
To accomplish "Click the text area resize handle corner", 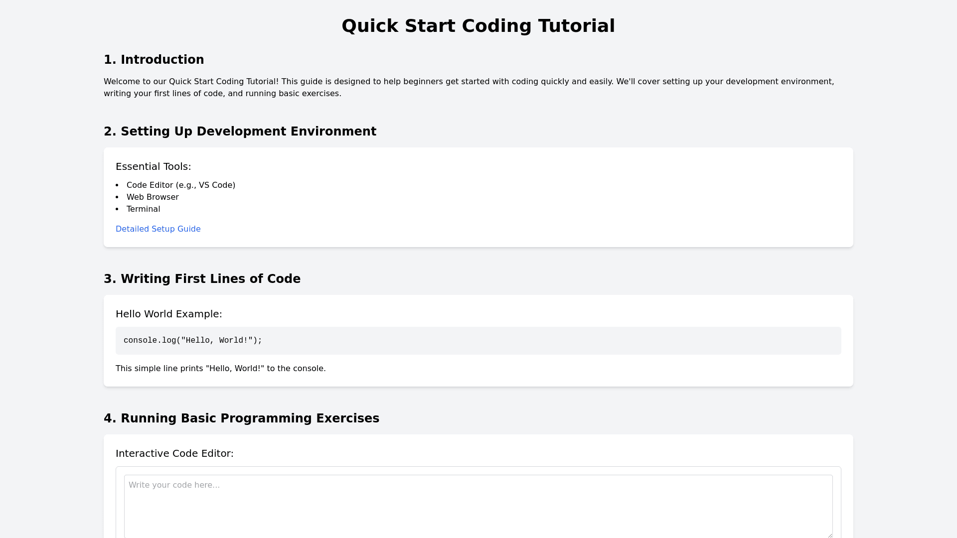I will [829, 535].
